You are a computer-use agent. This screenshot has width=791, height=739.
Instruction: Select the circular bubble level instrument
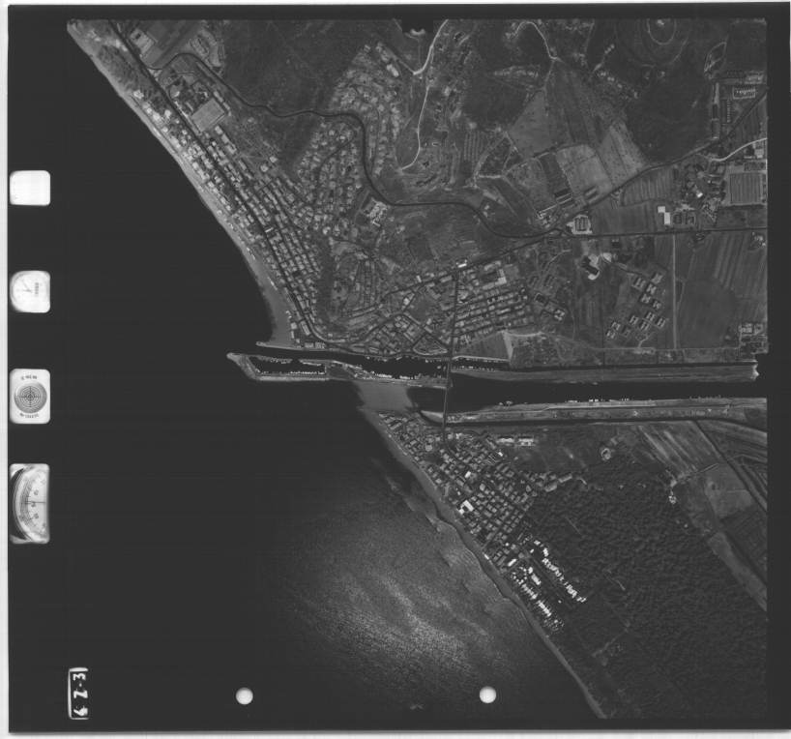click(30, 397)
